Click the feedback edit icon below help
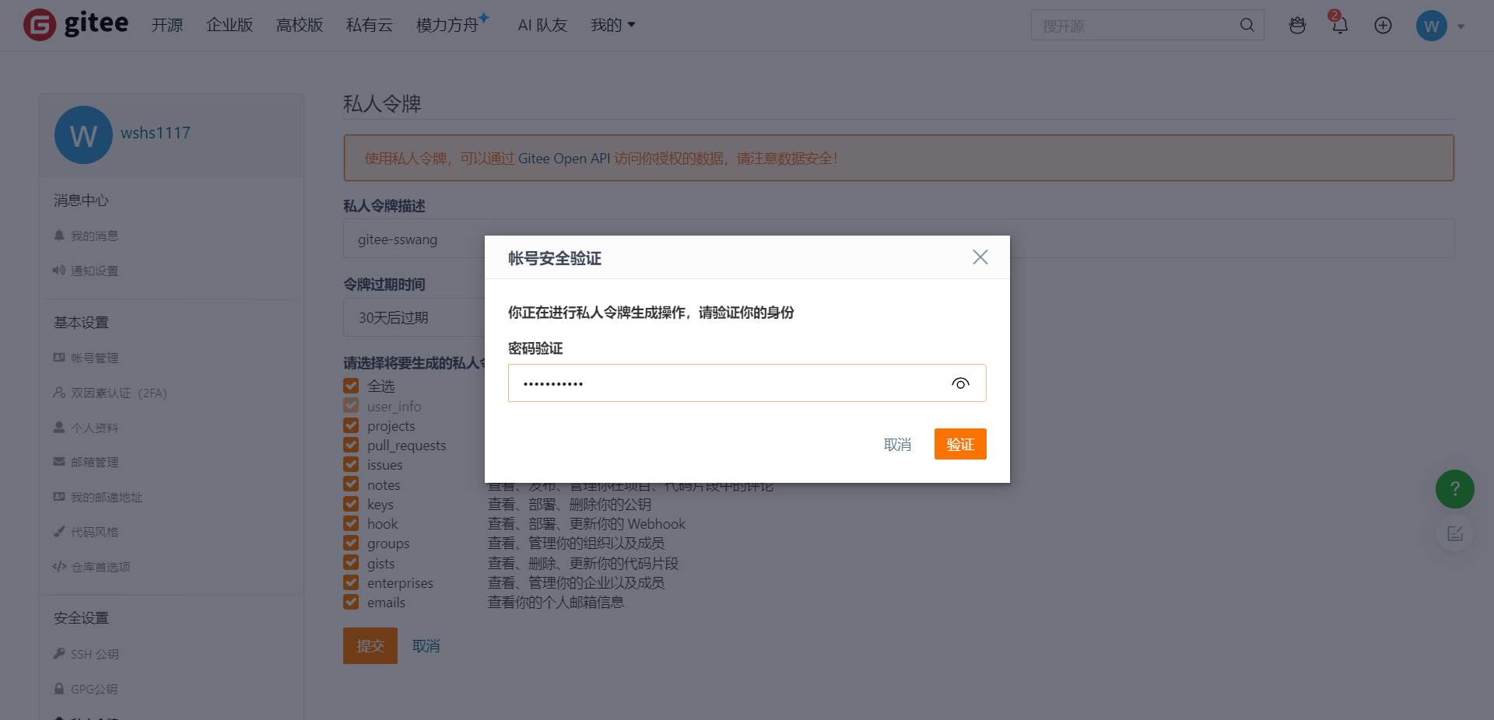The width and height of the screenshot is (1494, 720). click(1454, 533)
